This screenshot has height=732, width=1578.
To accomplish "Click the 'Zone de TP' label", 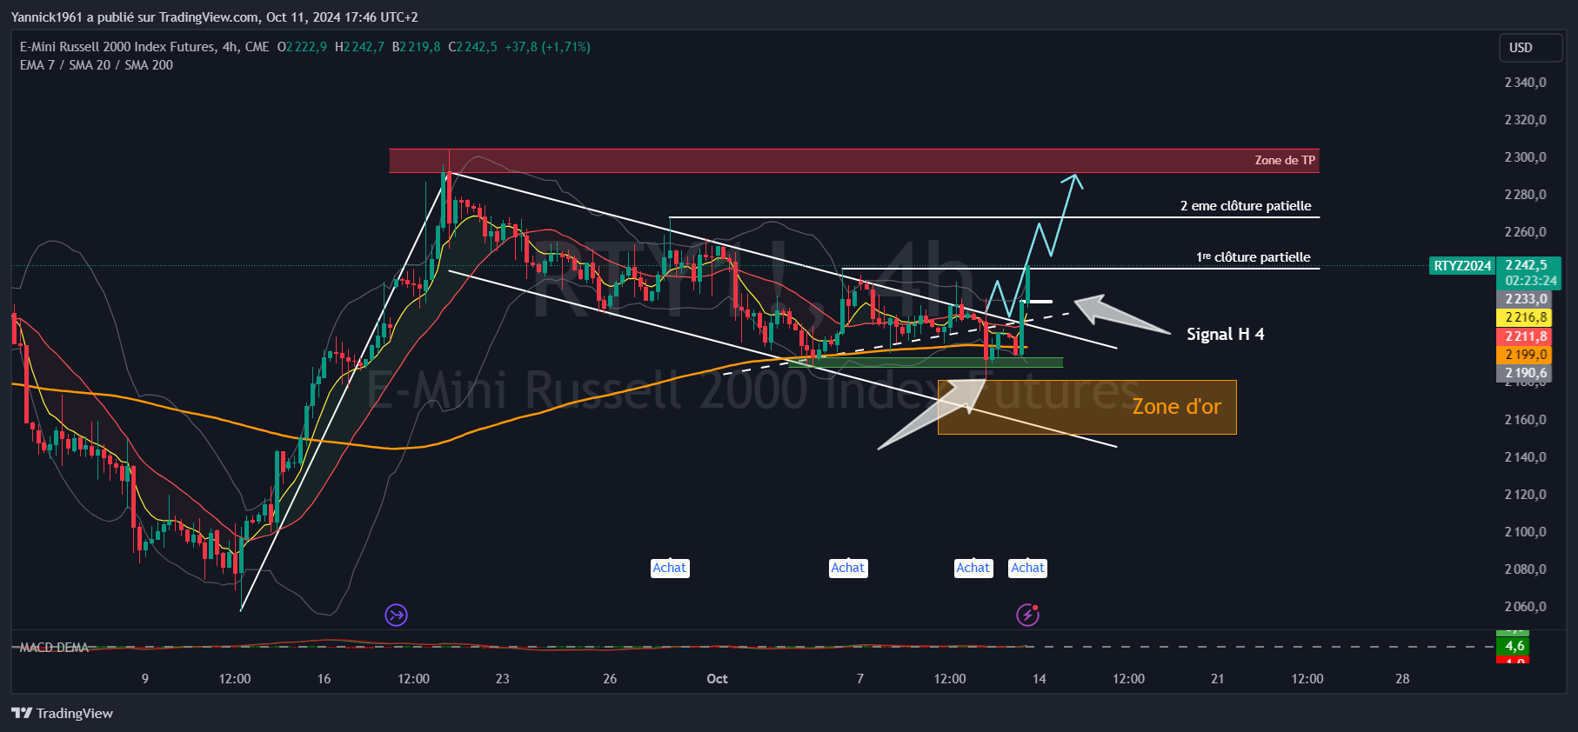I will pos(1285,160).
